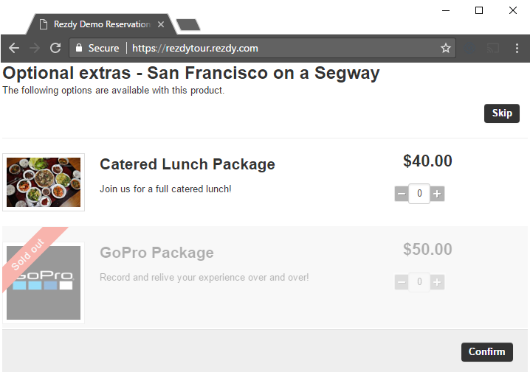Click the cast icon in the toolbar

493,48
